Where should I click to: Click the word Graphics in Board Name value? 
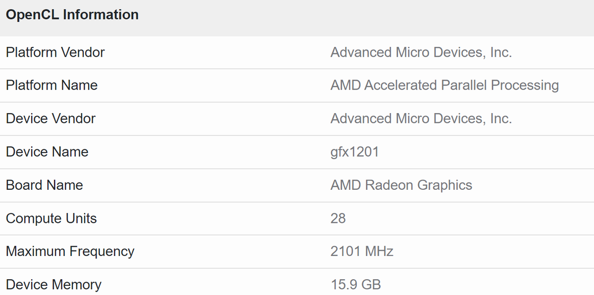tap(445, 185)
